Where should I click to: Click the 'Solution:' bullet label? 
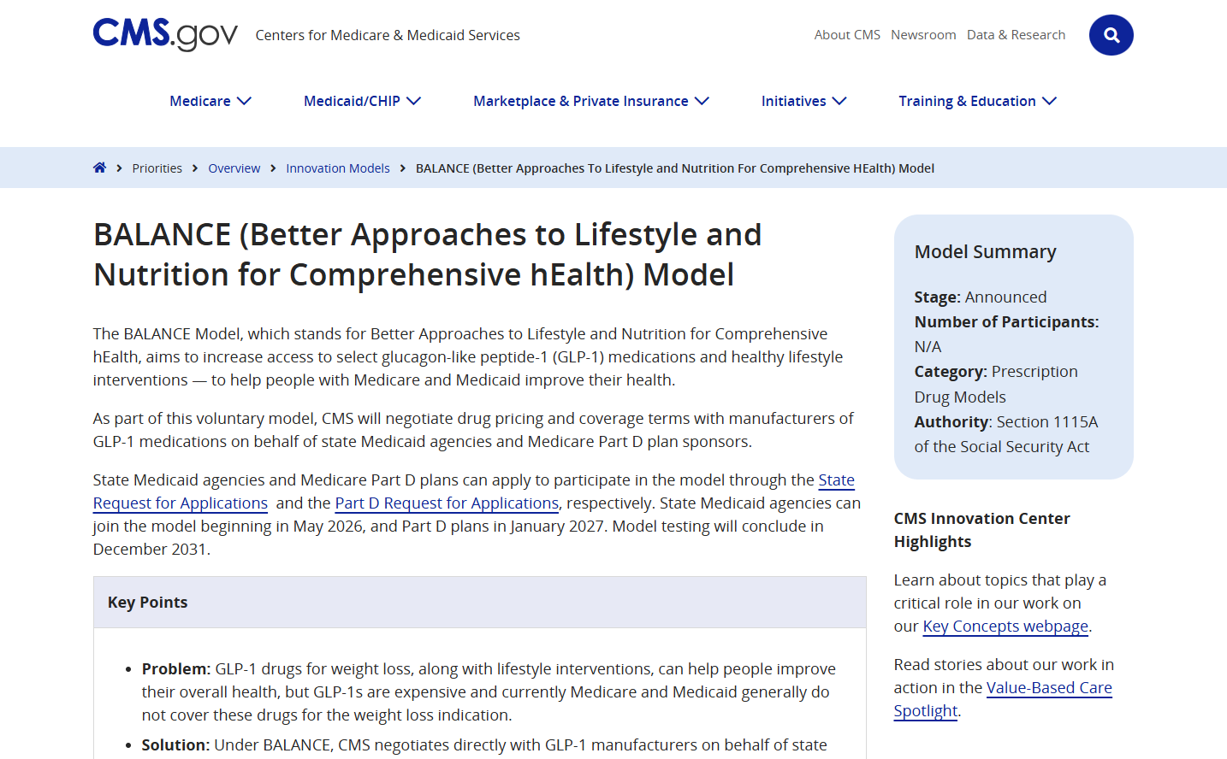175,745
